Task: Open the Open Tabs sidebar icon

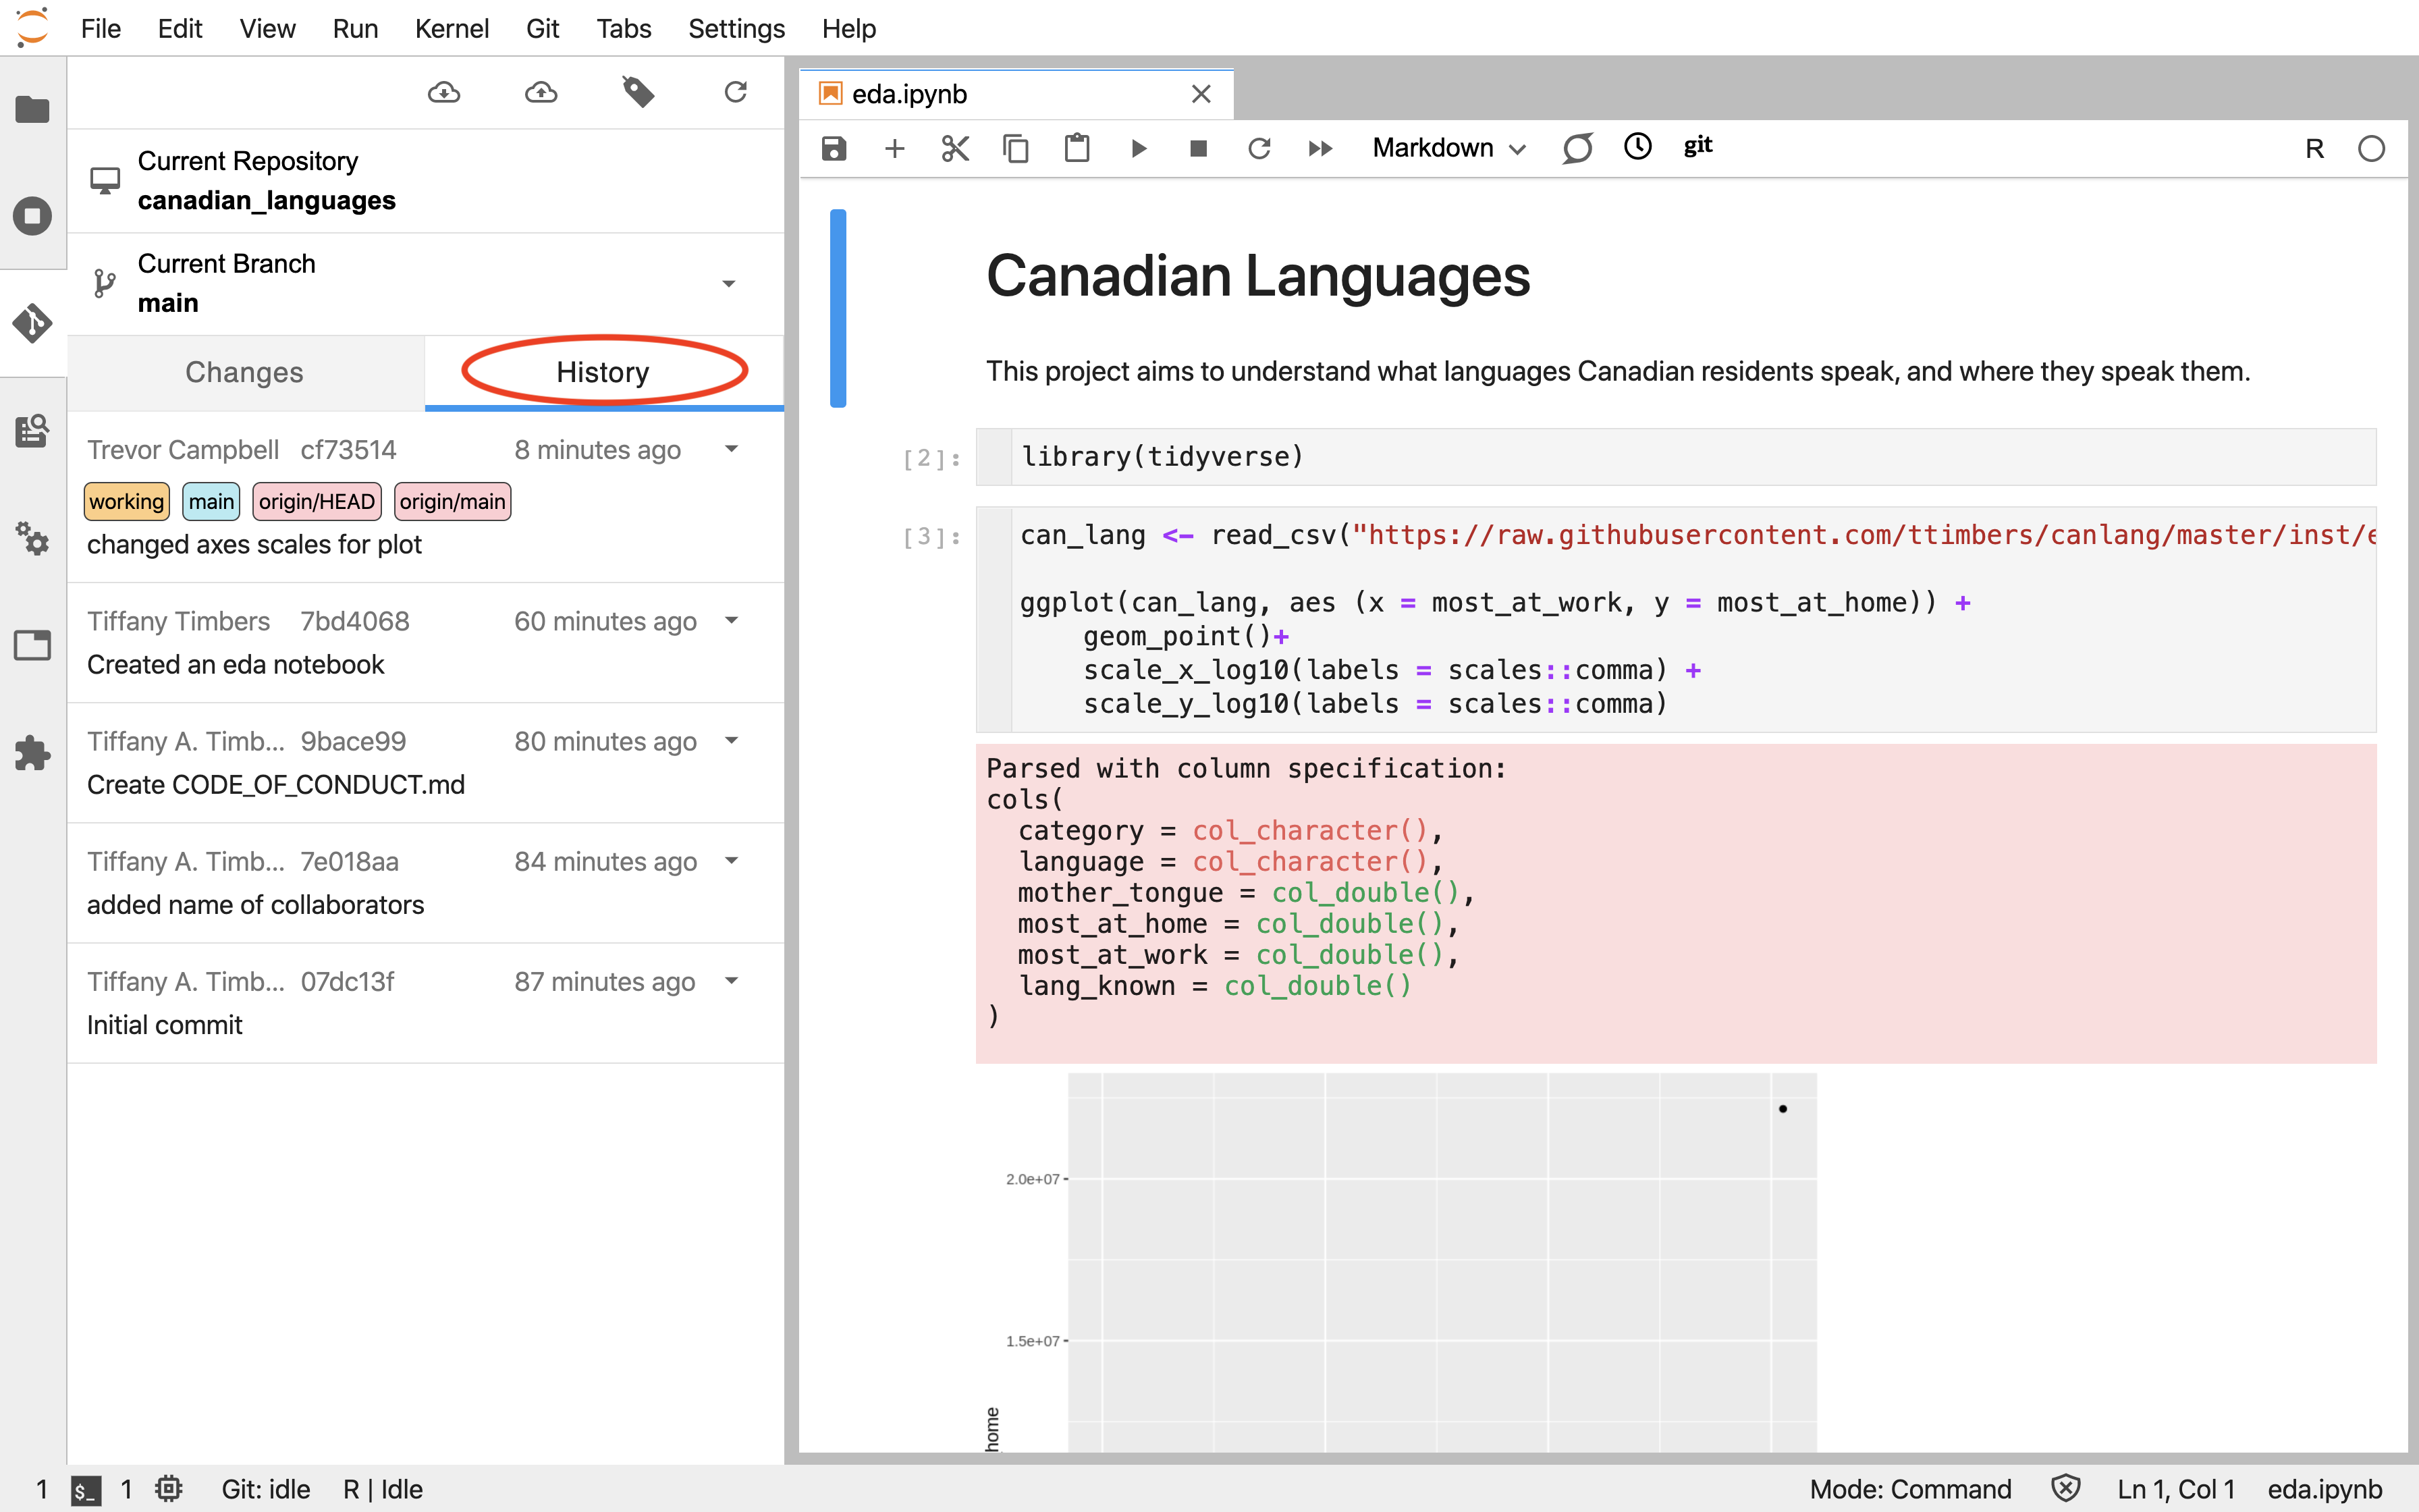Action: [32, 645]
